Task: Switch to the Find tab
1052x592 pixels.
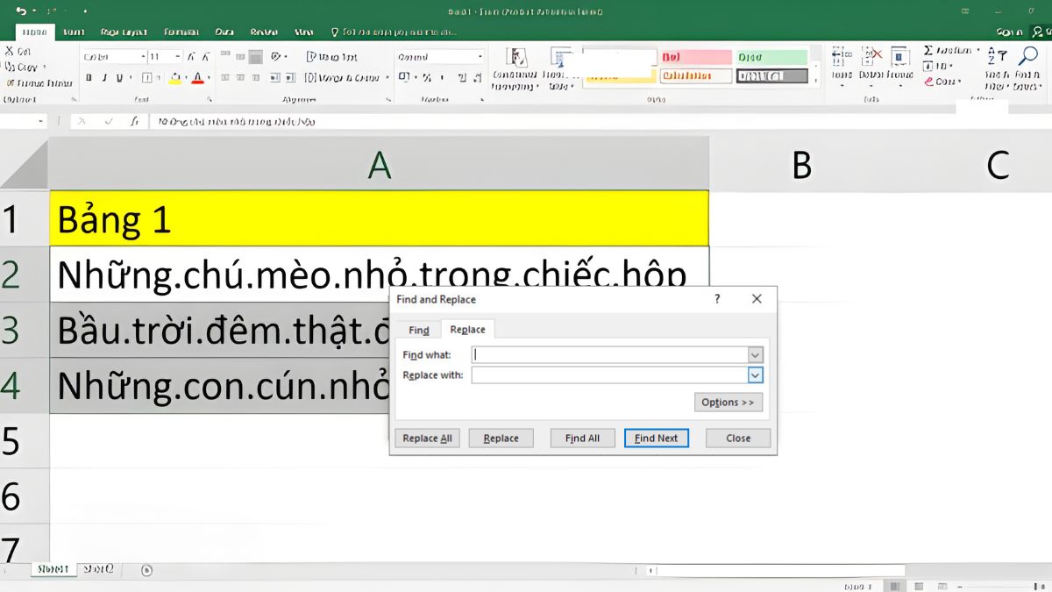Action: [418, 329]
